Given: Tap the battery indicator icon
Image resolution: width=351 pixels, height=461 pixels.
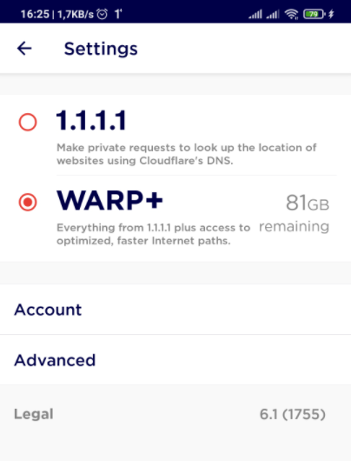Looking at the screenshot, I should [x=315, y=14].
